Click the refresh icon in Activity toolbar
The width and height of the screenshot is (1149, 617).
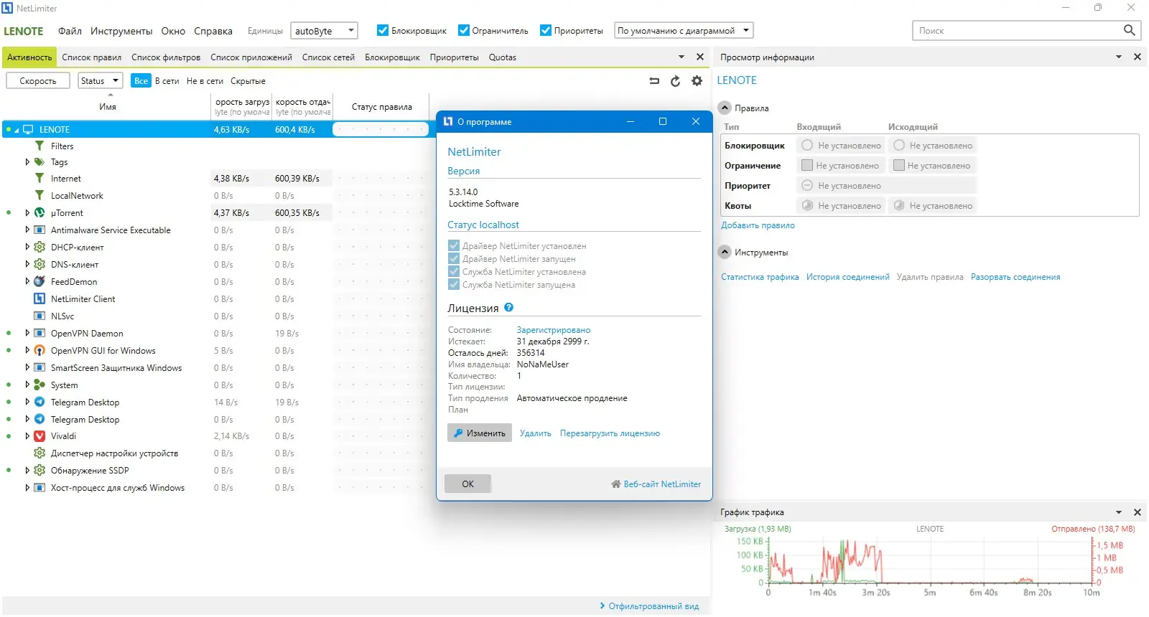[x=675, y=81]
